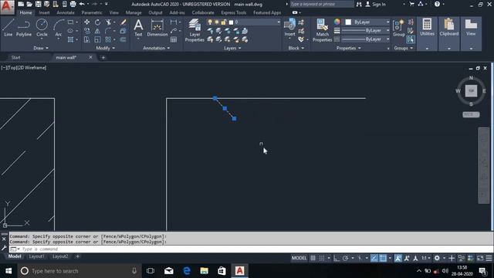The height and width of the screenshot is (278, 494).
Task: Expand the Properties panel
Action: click(x=348, y=48)
